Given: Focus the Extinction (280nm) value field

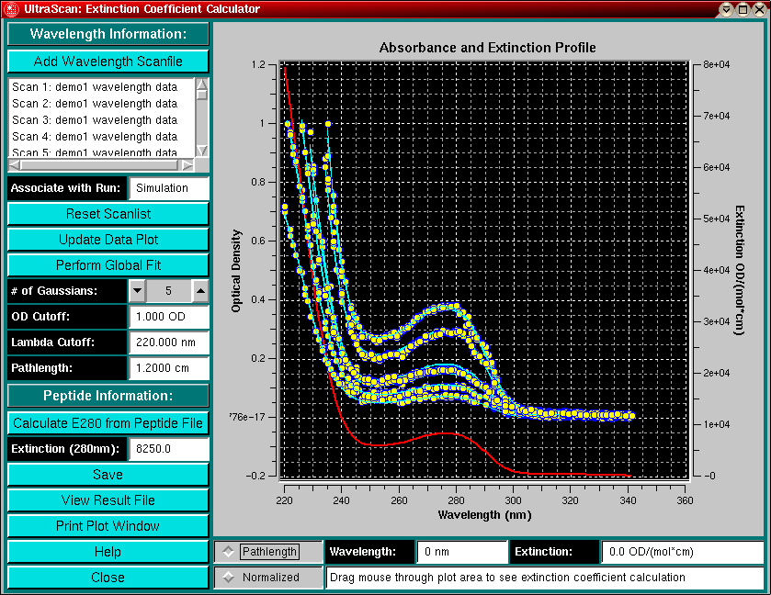Looking at the screenshot, I should point(169,449).
